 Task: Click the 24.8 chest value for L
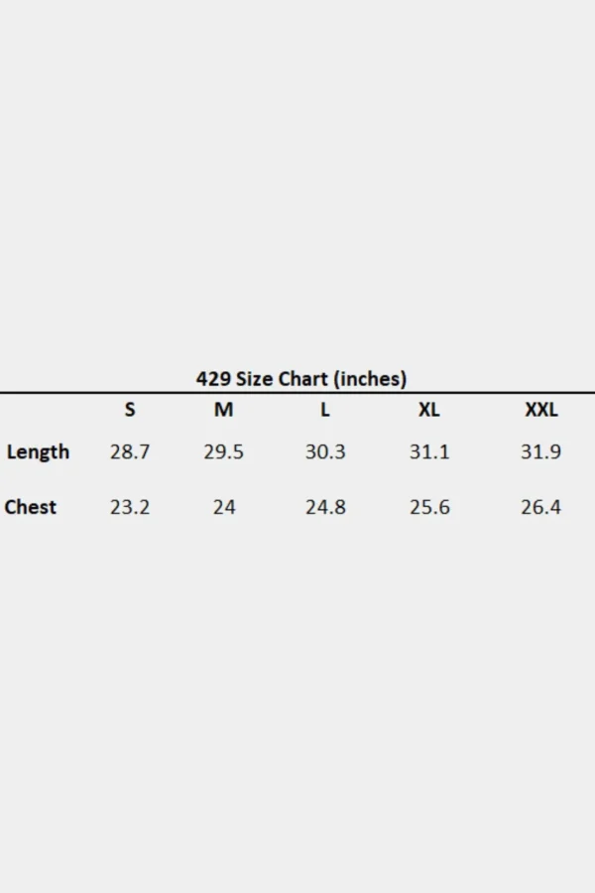coord(325,507)
